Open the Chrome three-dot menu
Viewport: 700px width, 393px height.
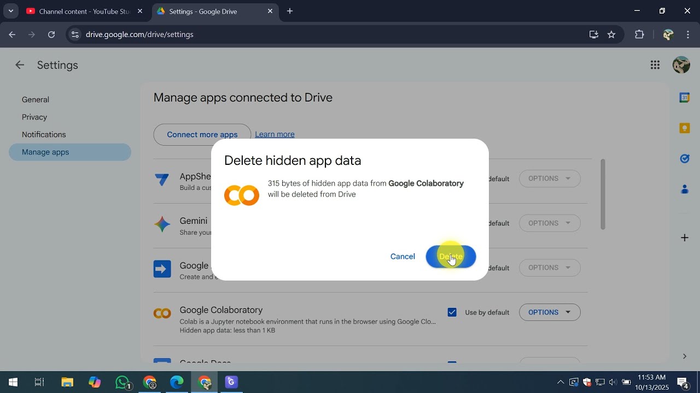[688, 34]
